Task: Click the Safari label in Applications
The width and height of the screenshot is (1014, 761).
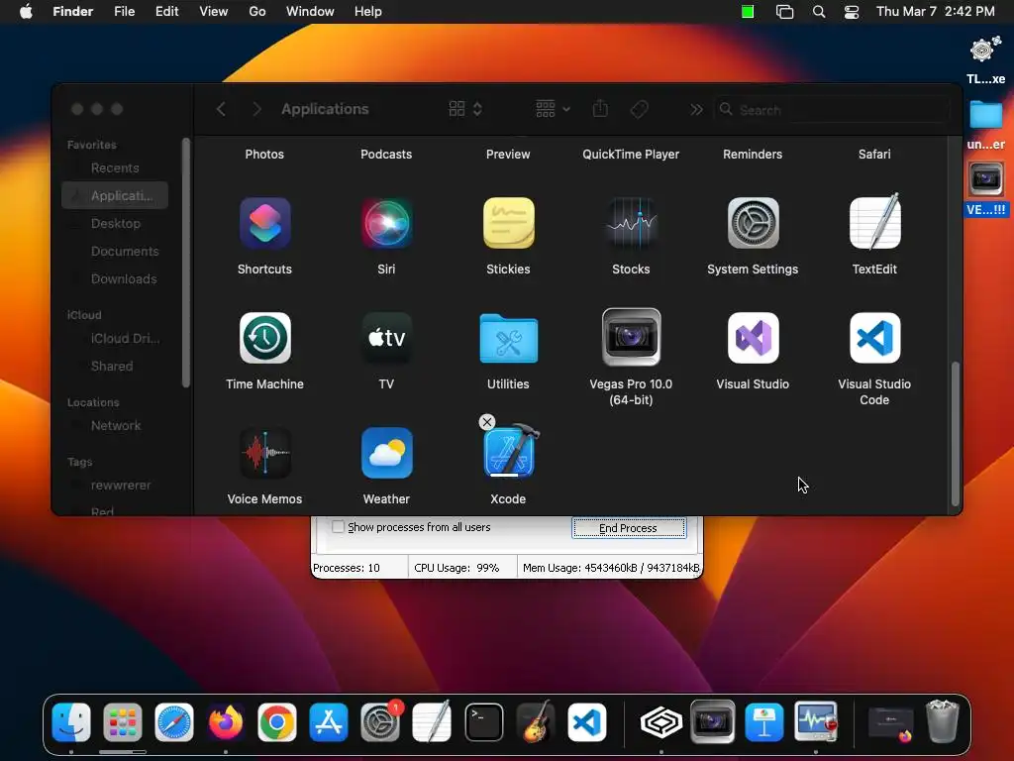Action: (x=874, y=154)
